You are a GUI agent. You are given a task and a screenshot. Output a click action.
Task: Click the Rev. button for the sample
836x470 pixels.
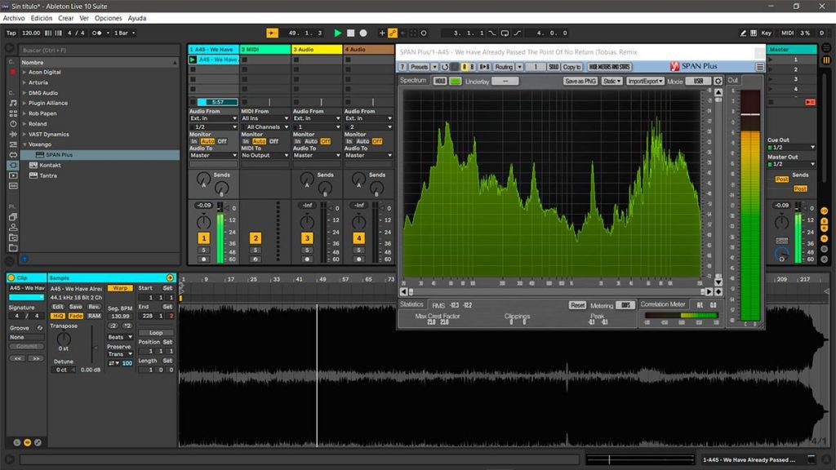click(95, 307)
